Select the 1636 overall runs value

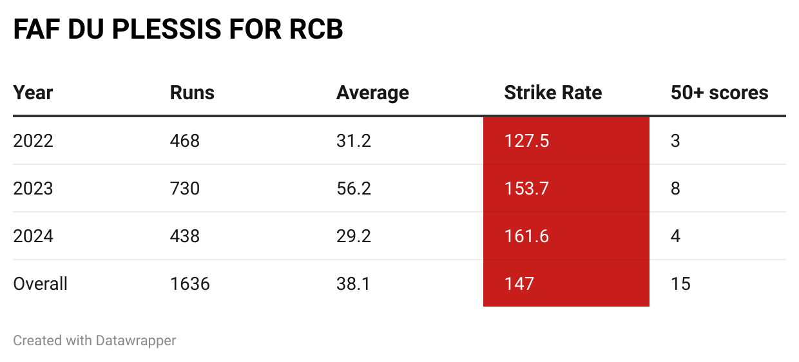point(189,283)
